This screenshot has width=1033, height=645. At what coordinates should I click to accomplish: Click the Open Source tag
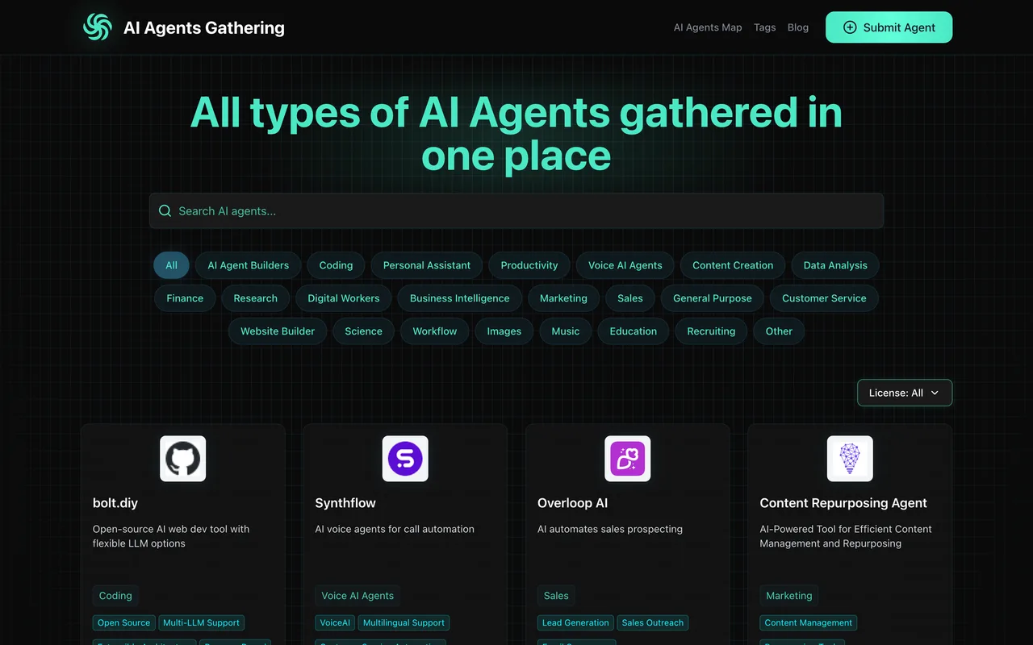(124, 622)
